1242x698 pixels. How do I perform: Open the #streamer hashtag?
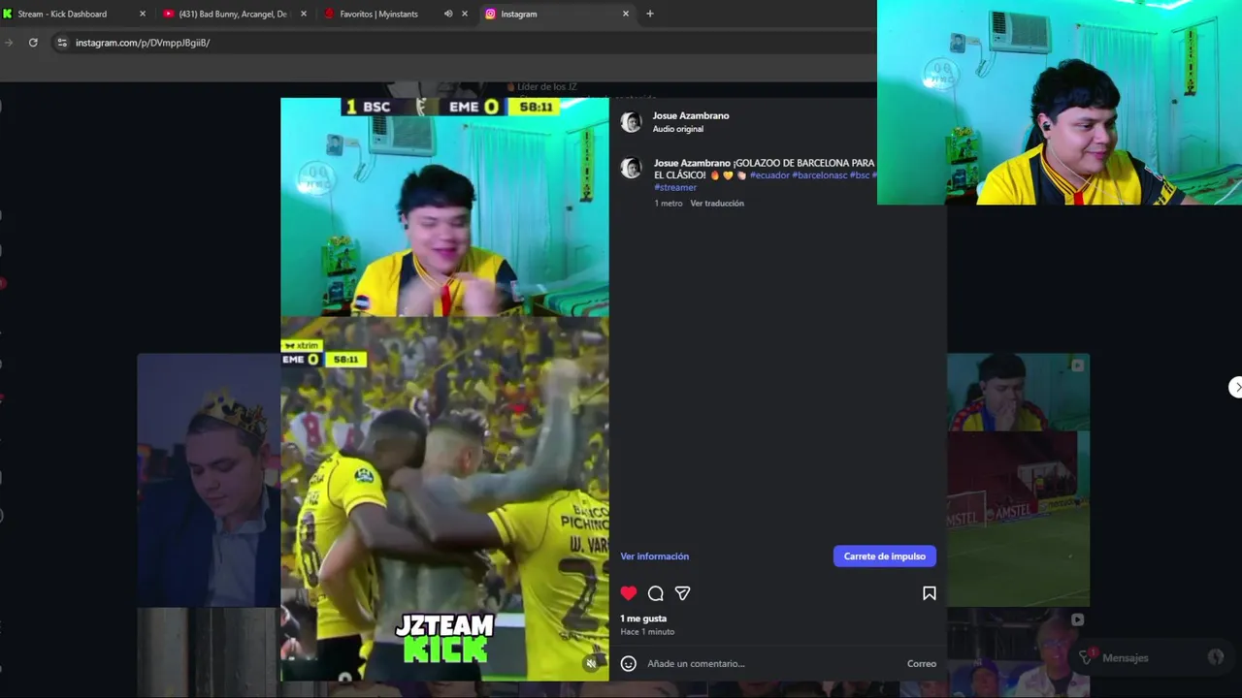click(675, 187)
